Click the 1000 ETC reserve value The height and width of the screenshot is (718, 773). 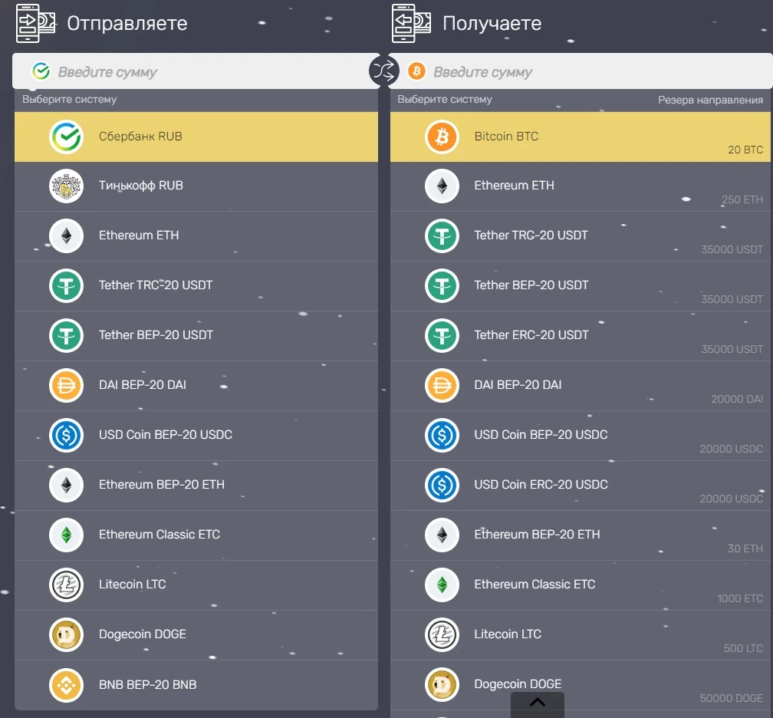click(x=740, y=598)
